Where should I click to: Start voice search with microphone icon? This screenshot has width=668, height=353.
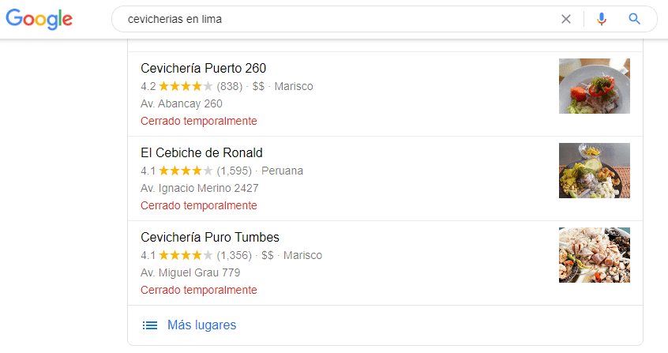[x=602, y=20]
